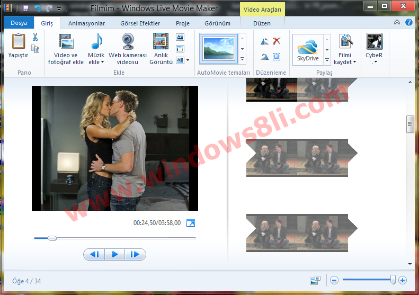
Task: Start Web kamerası videosu recording
Action: [x=128, y=49]
